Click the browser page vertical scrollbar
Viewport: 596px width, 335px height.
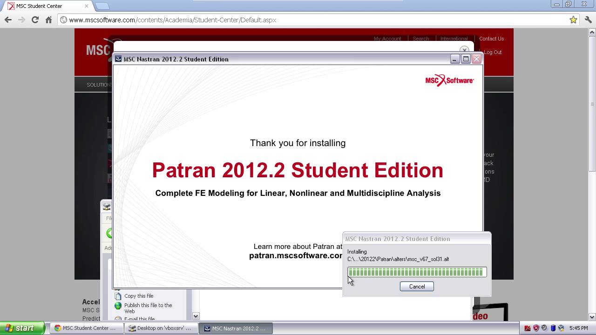tap(592, 103)
